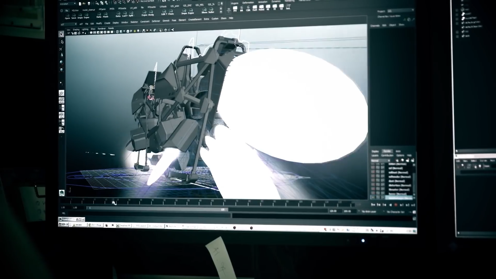
Task: Switch to single perspective pane layout
Action: (61, 93)
